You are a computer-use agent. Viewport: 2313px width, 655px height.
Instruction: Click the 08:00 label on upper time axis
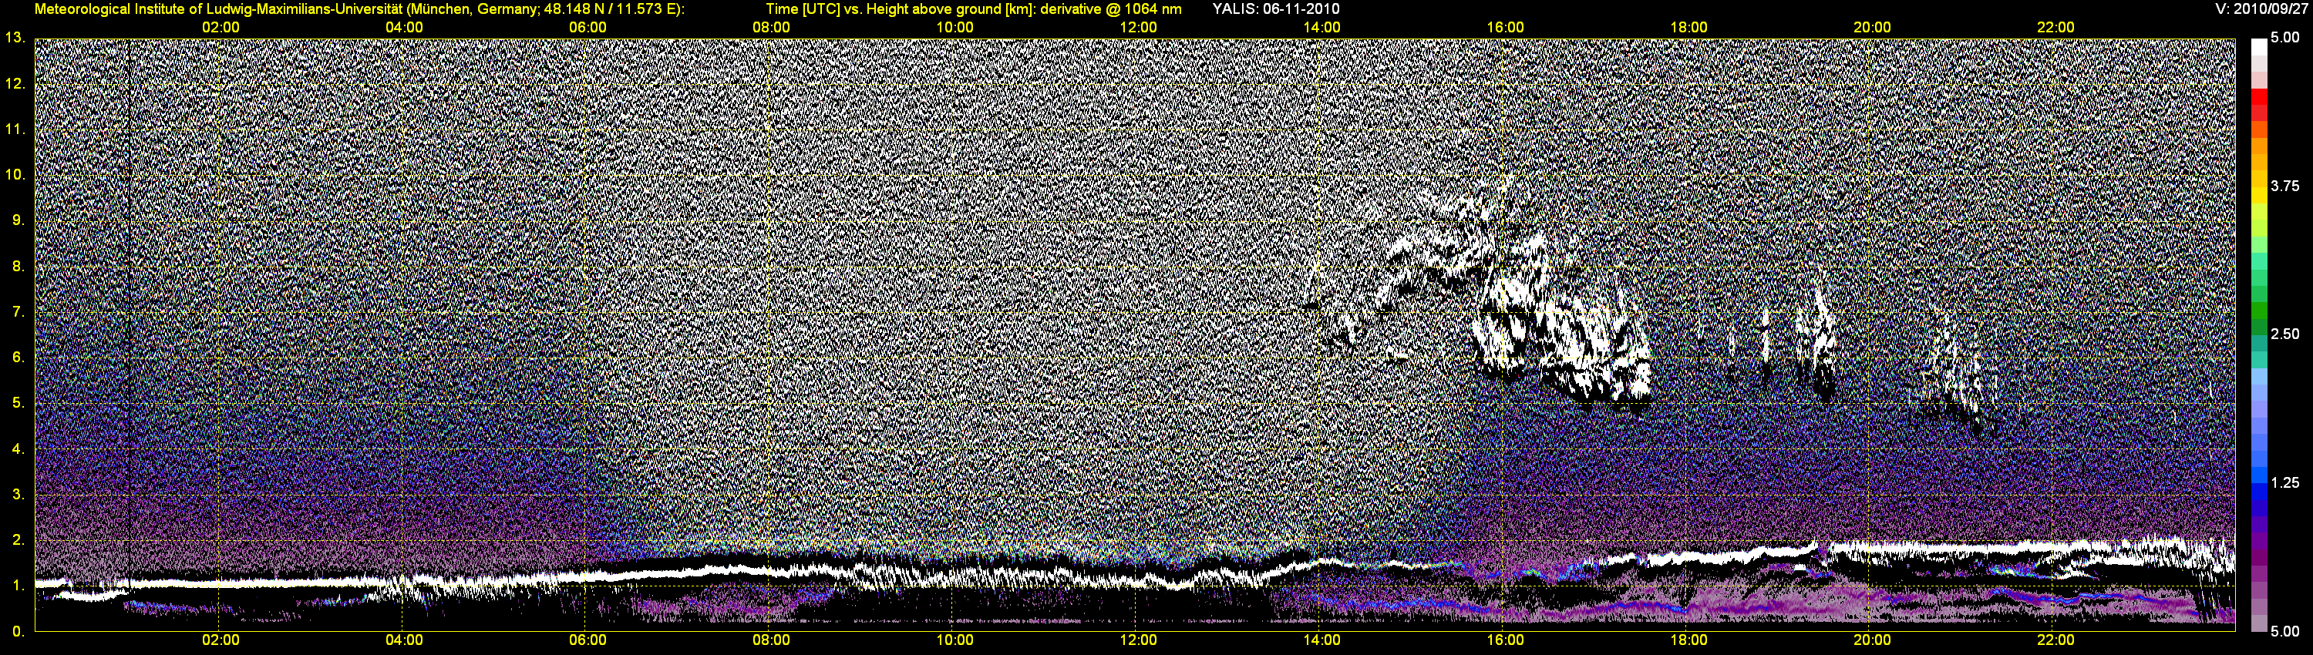pos(771,28)
